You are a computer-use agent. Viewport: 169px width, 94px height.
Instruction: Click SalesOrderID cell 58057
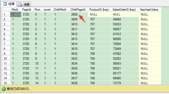pos(125,29)
